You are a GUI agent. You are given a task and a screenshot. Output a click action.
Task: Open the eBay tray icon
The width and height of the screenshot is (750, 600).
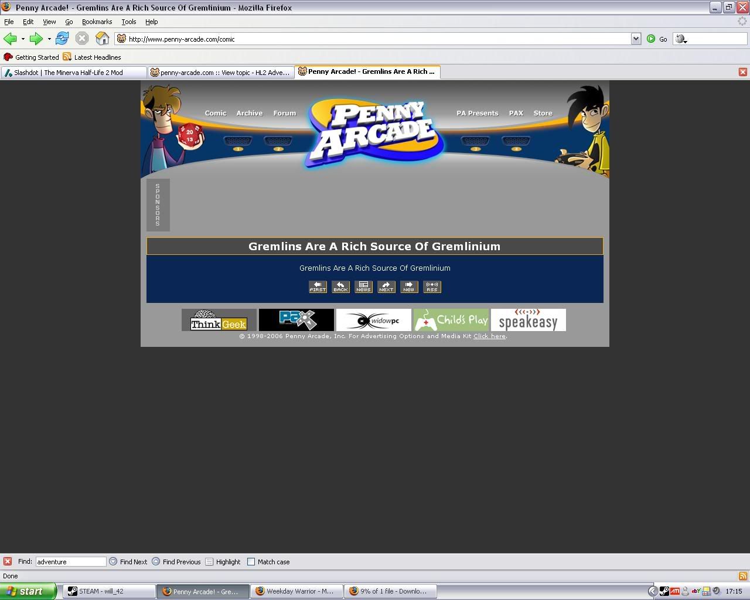pyautogui.click(x=696, y=591)
